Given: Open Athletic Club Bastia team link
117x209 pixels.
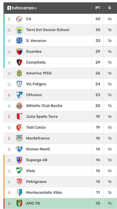Looking at the screenshot, I should (44, 106).
